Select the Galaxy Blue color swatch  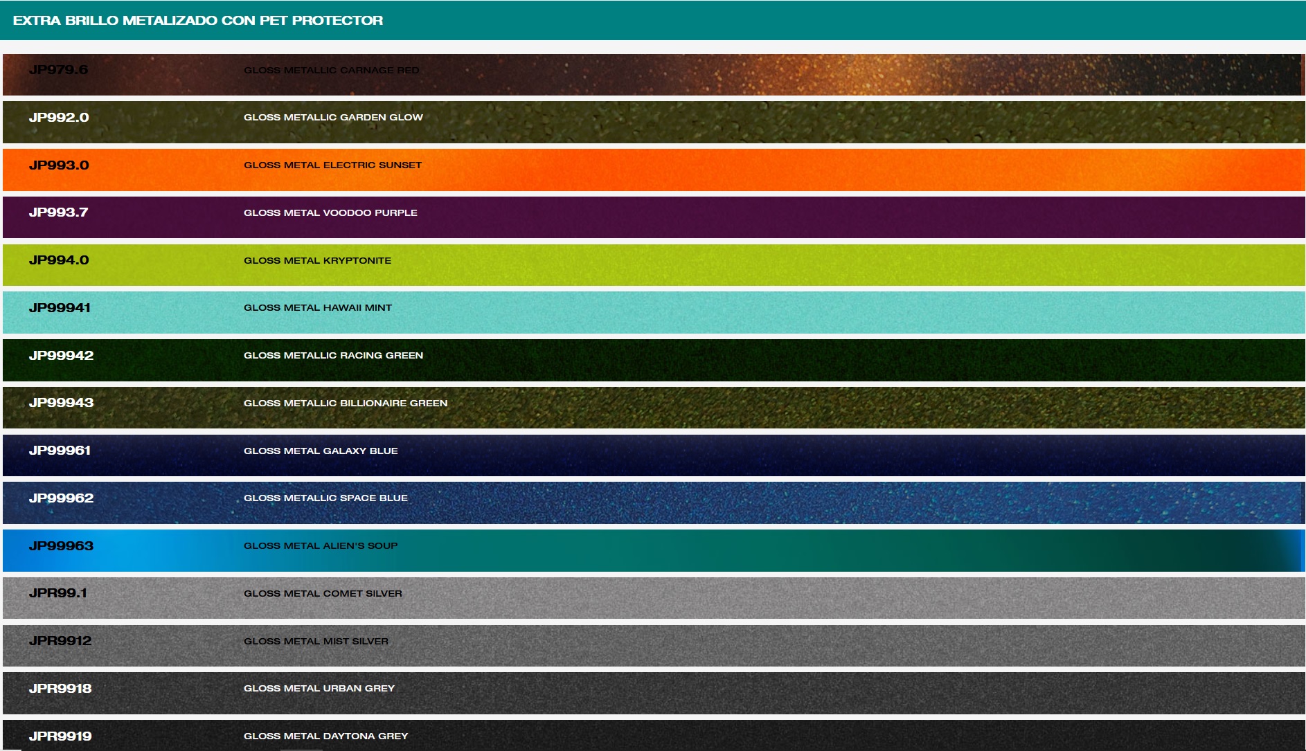coord(653,455)
